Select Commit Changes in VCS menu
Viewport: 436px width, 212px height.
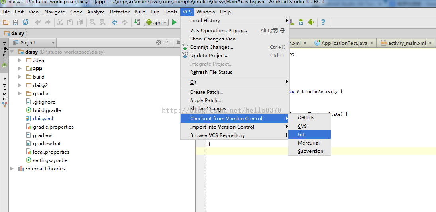235,47
